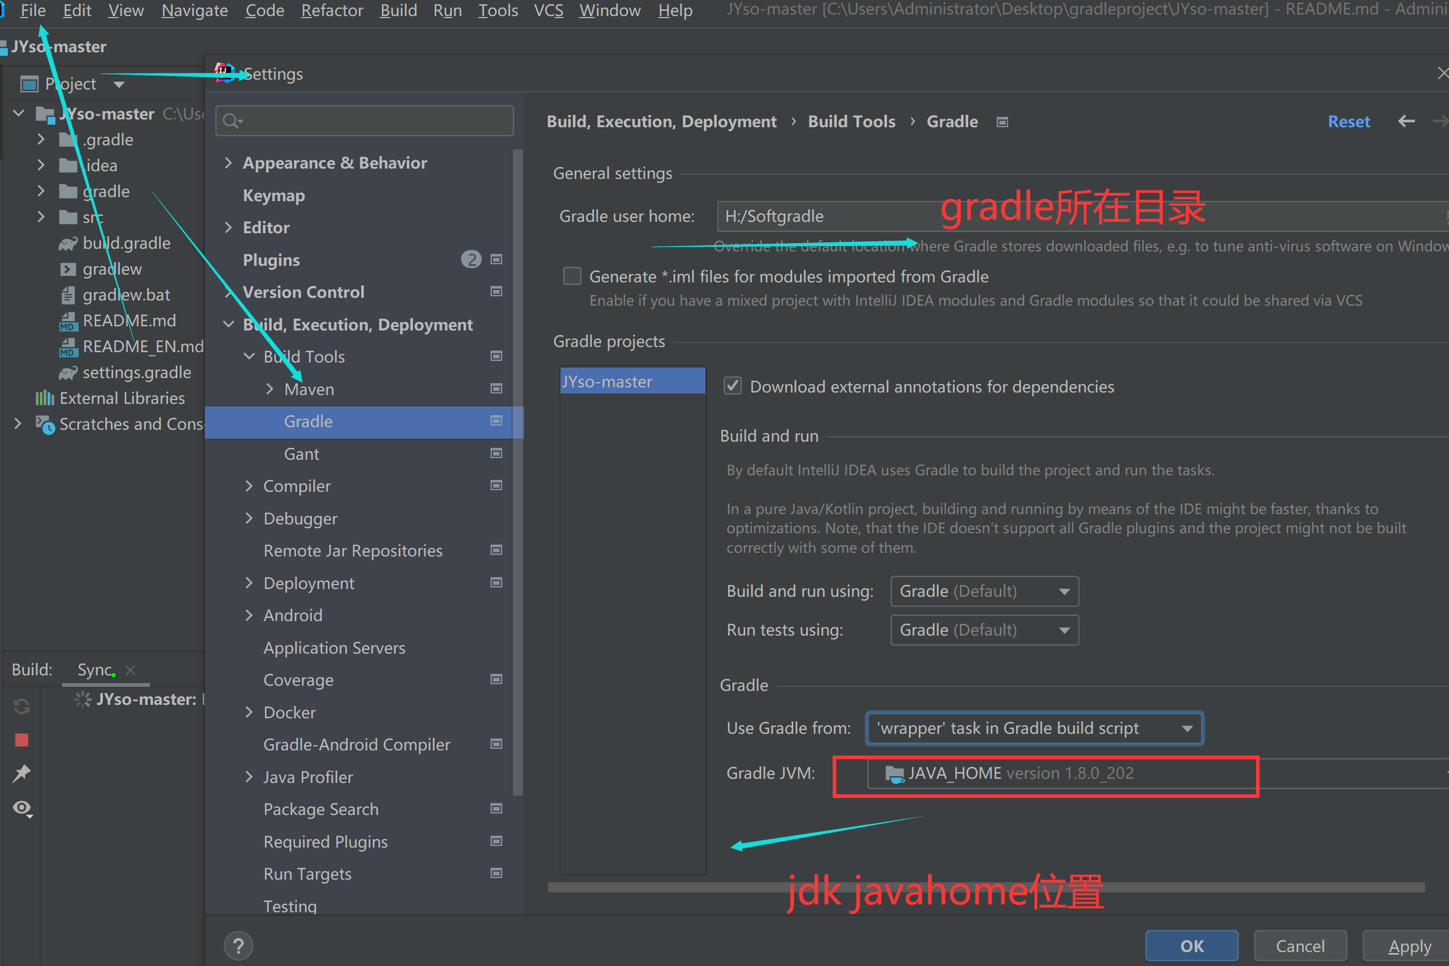Click the help question mark button
Viewport: 1449px width, 966px height.
tap(239, 946)
